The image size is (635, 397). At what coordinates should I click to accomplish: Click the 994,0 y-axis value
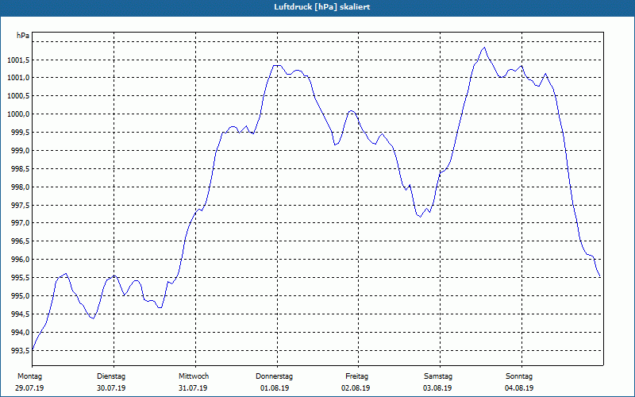click(x=21, y=333)
